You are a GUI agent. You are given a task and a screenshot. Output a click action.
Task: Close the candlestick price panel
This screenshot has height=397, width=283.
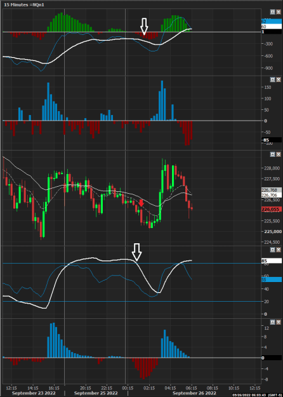(278, 154)
